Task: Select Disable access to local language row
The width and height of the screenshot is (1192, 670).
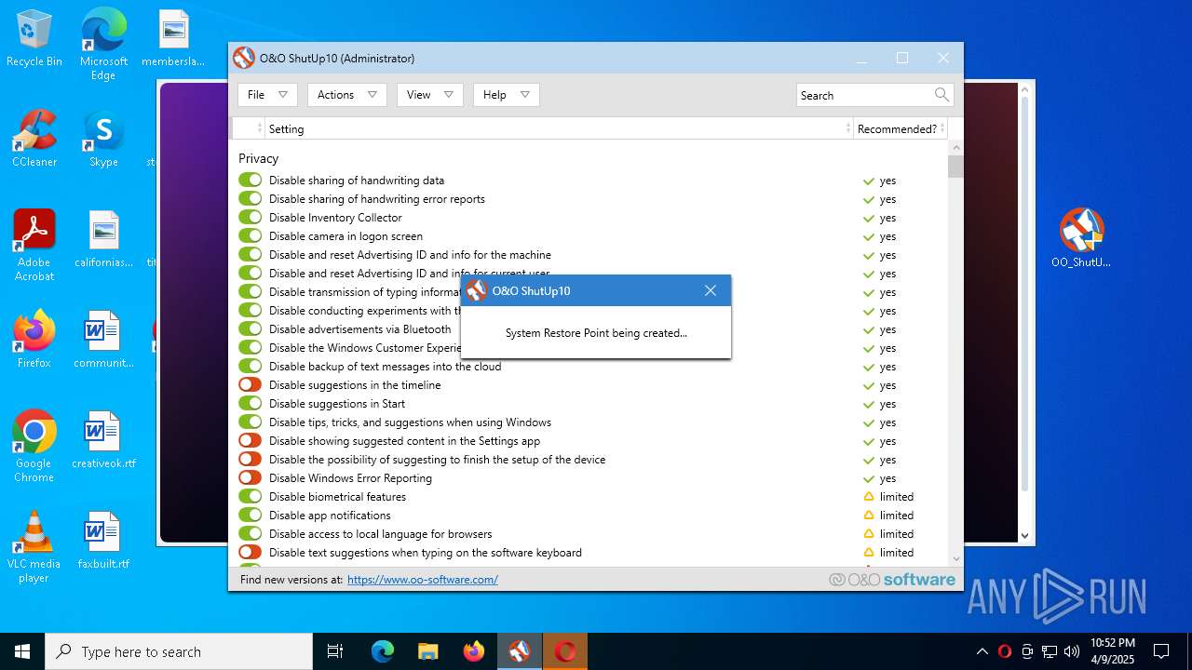Action: (588, 533)
